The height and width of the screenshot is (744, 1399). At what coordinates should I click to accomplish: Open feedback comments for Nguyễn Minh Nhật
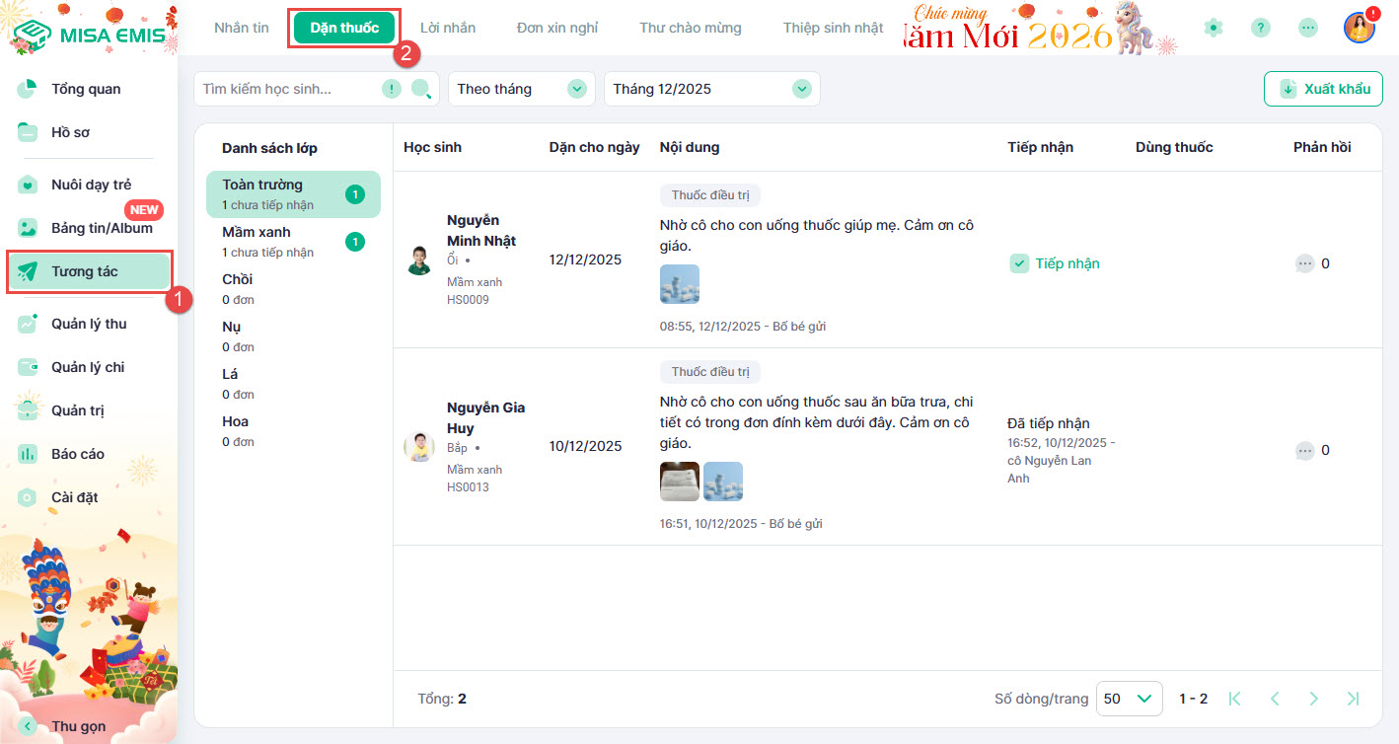pos(1305,263)
